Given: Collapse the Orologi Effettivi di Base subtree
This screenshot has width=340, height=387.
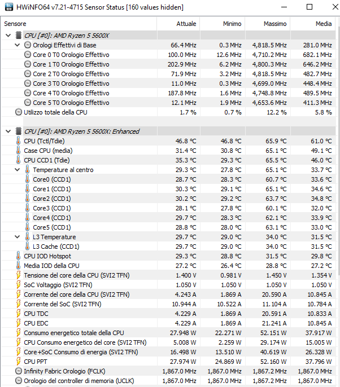Looking at the screenshot, I should [18, 45].
